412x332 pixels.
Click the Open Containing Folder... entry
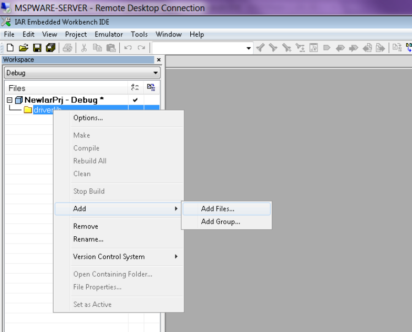coord(118,274)
